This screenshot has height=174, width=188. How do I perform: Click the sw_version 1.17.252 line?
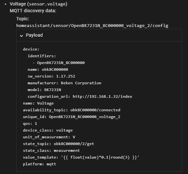52,76
